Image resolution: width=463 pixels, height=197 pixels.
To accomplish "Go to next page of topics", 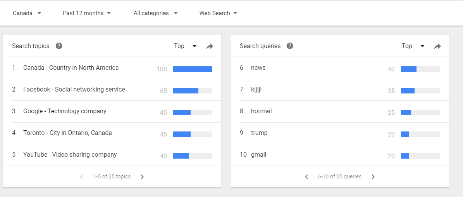I will tap(142, 177).
